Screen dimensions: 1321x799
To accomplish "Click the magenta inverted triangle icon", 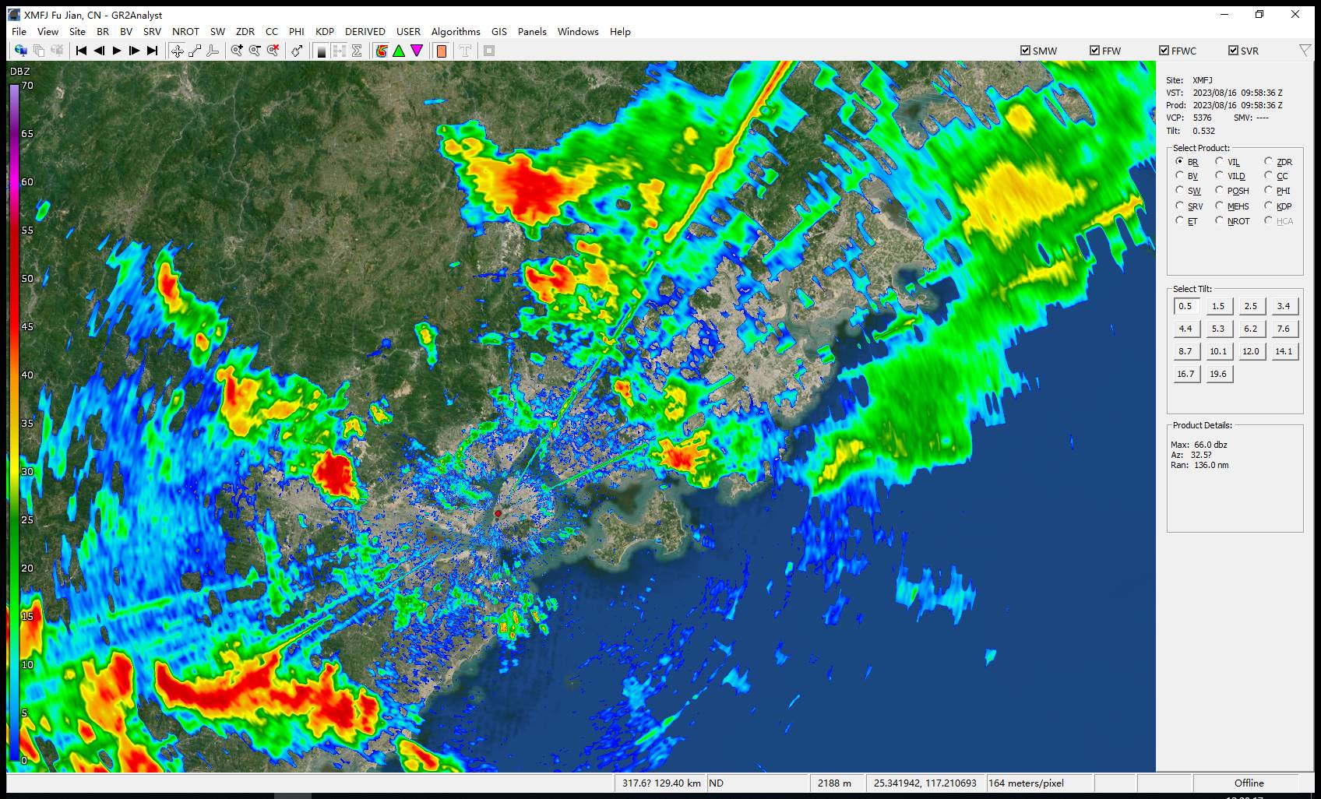I will pos(417,51).
